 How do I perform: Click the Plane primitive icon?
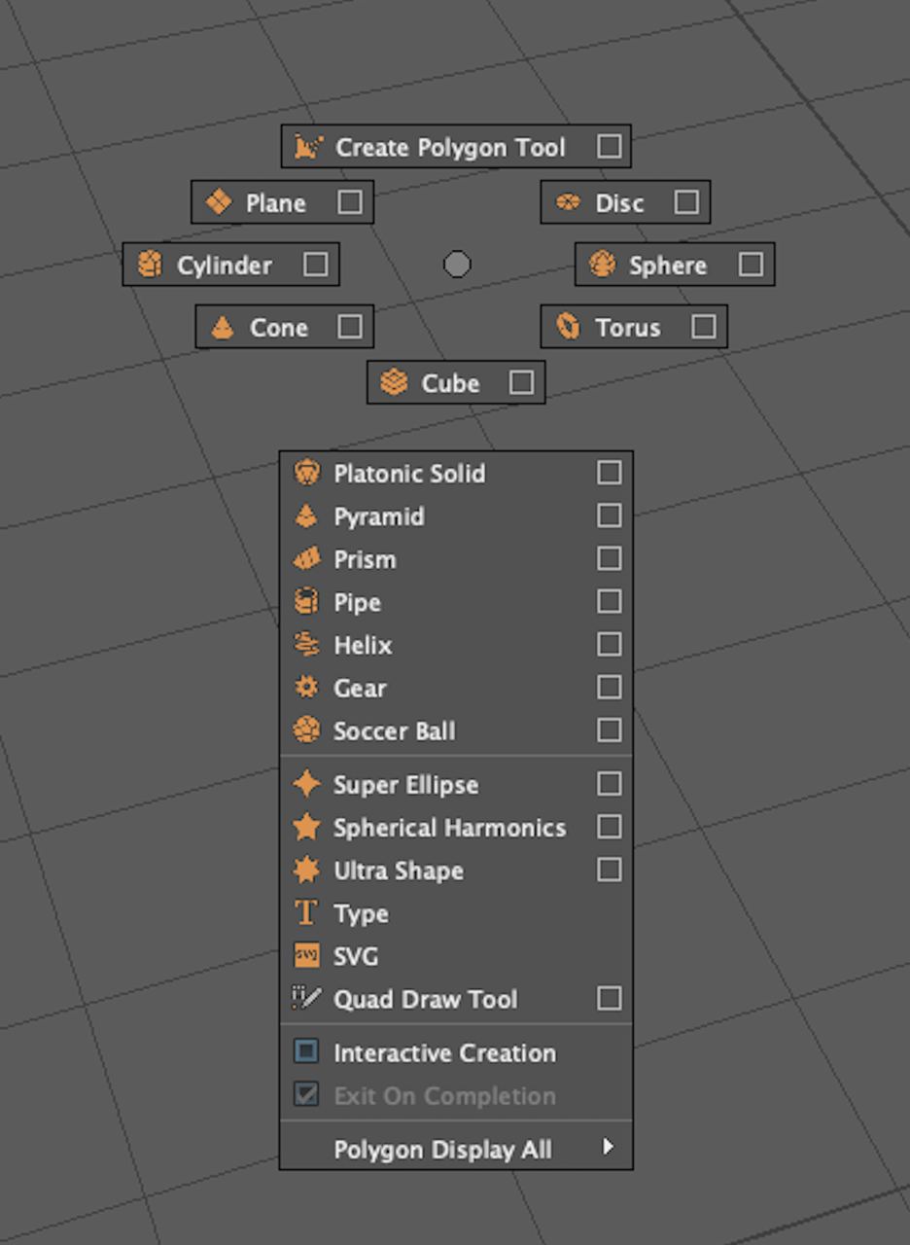click(x=219, y=202)
